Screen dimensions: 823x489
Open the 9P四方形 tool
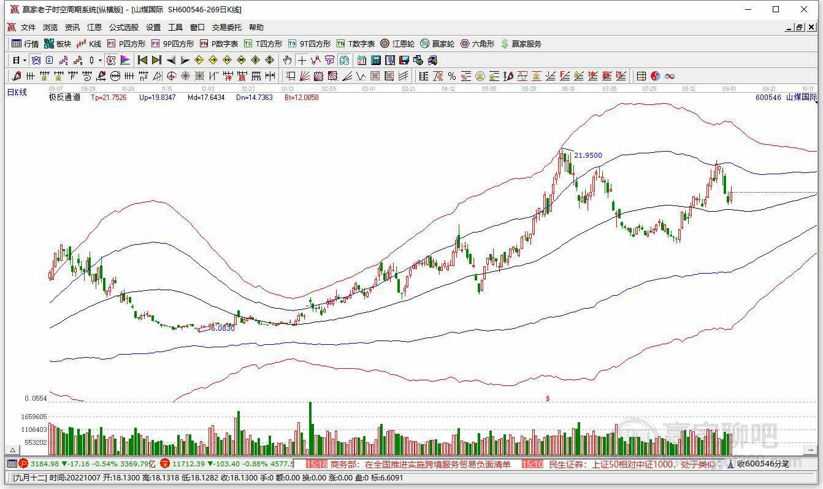(172, 44)
